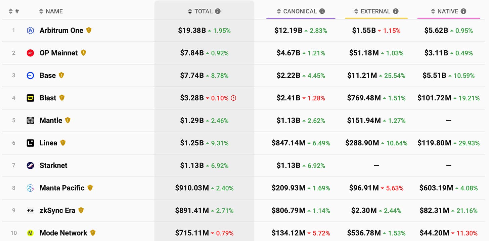
Task: Click the Linea logo icon
Action: tap(30, 143)
